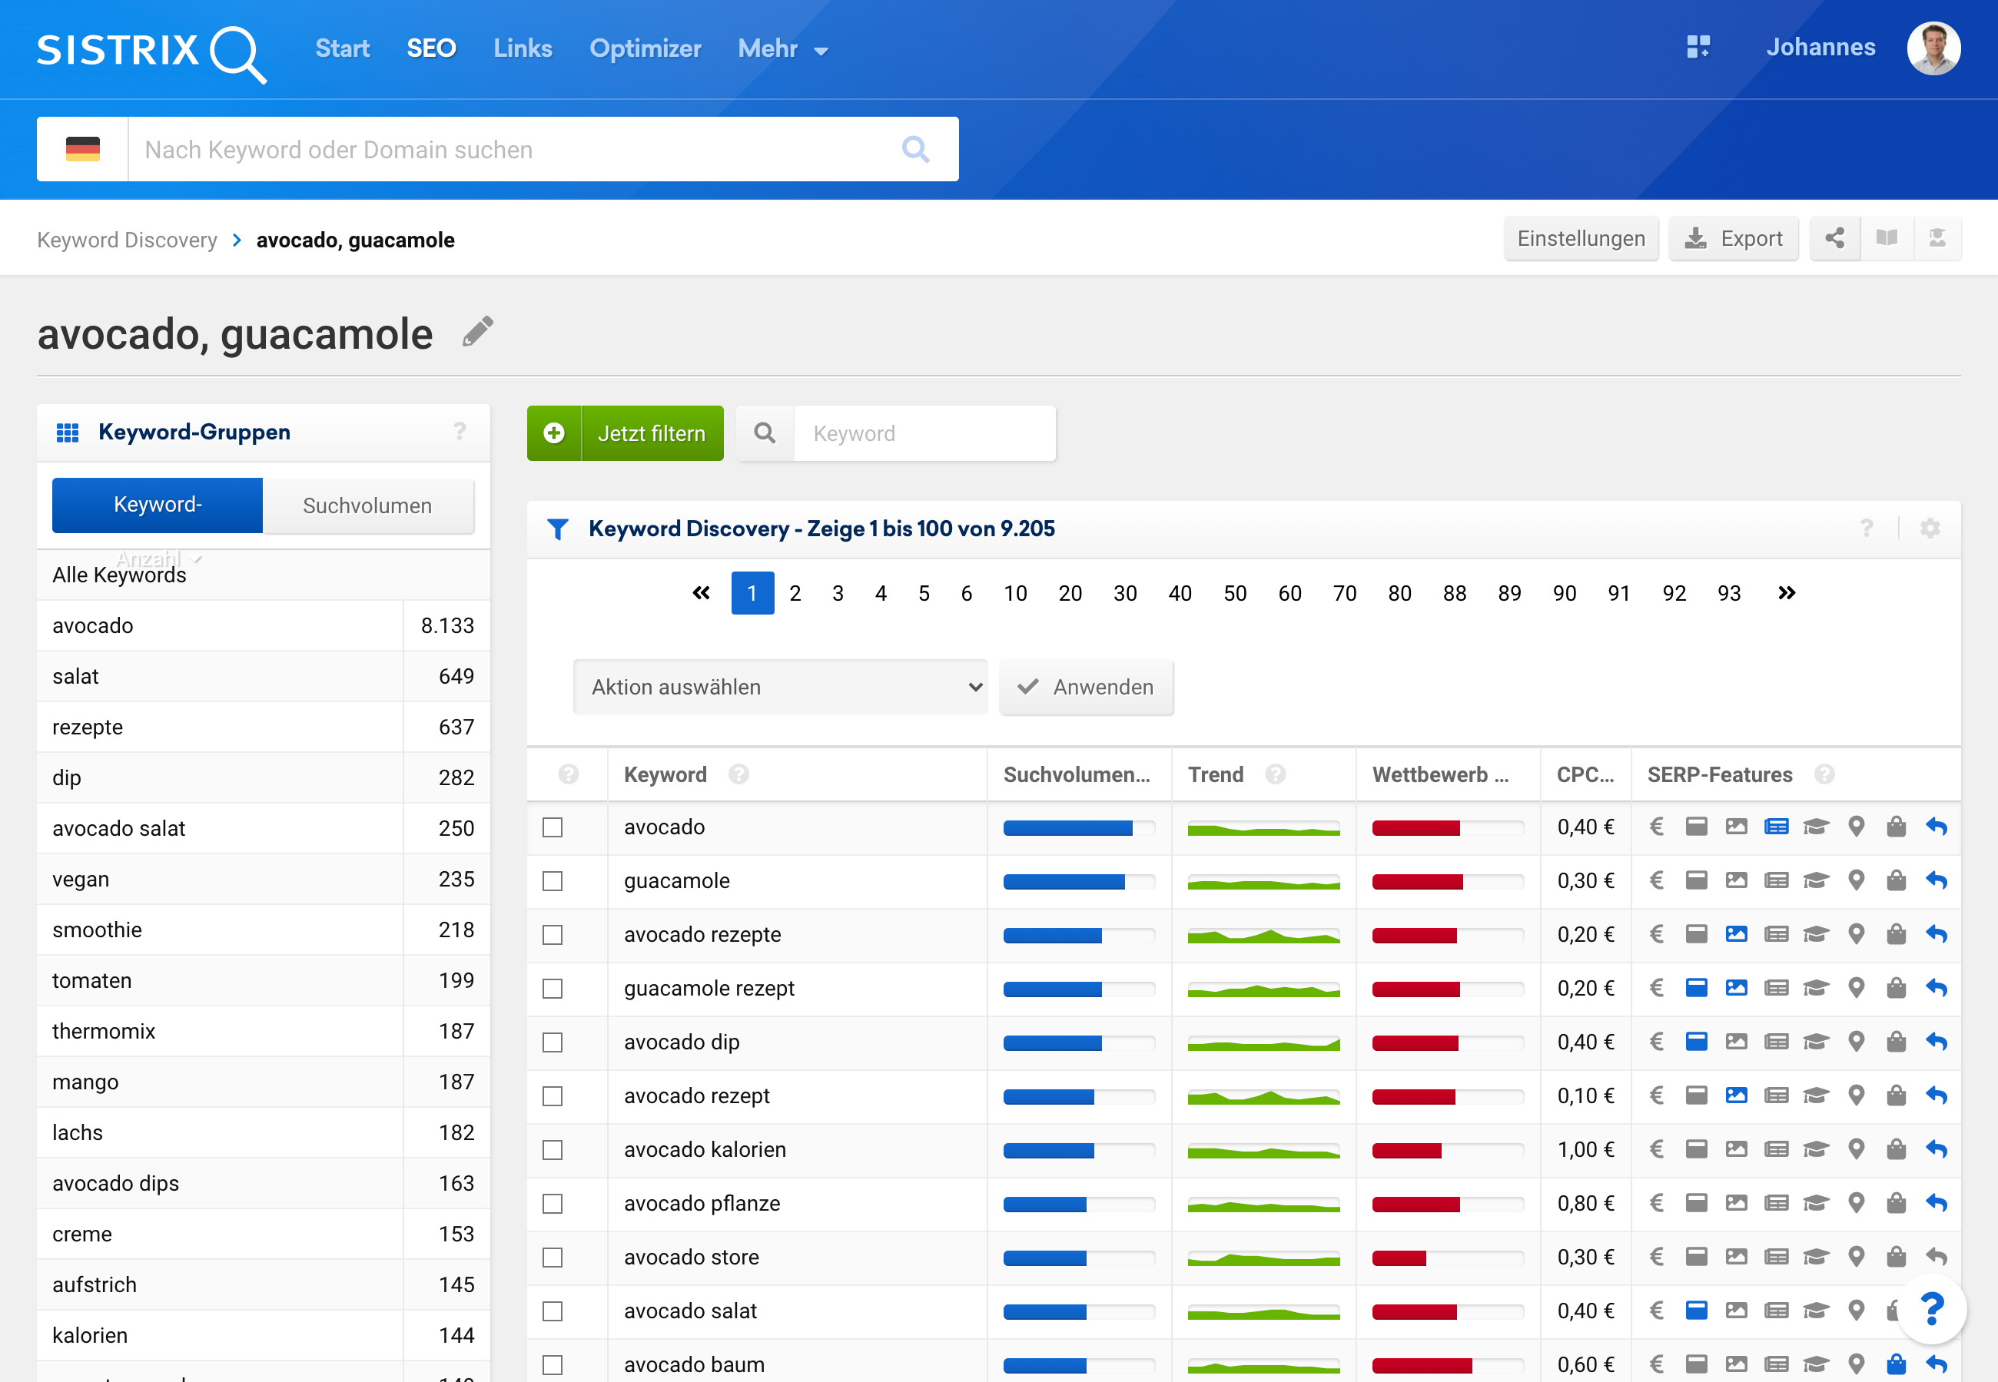This screenshot has height=1382, width=1998.
Task: Click the blue funnel filter icon
Action: click(558, 529)
